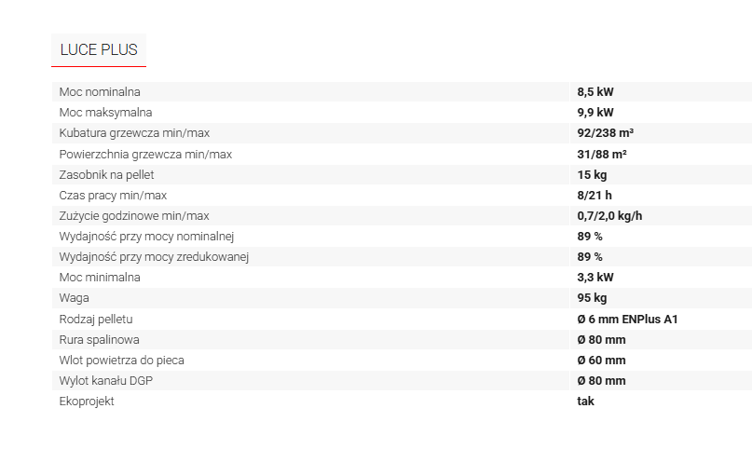
Task: Select Zużycie godzinowe min/max label
Action: tap(134, 216)
